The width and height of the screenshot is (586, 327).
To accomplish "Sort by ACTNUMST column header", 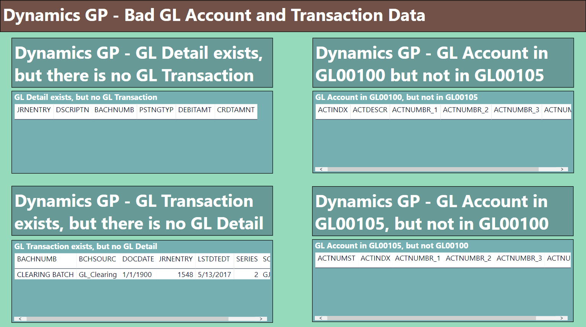I will point(337,258).
